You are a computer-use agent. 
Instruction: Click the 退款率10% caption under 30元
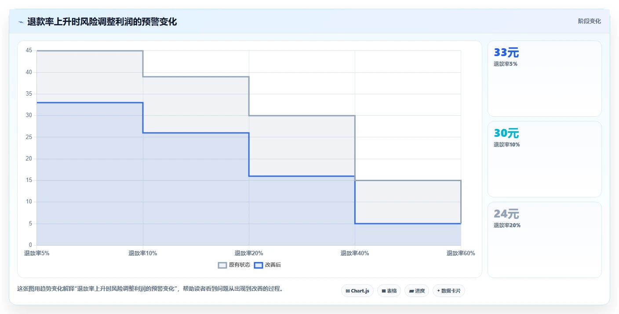point(507,145)
